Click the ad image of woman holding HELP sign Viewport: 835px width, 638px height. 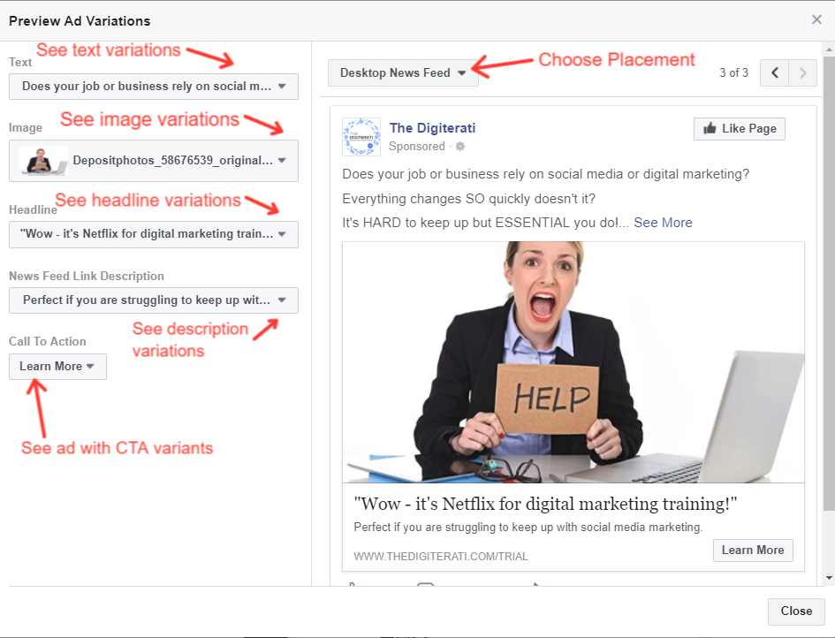coord(573,362)
